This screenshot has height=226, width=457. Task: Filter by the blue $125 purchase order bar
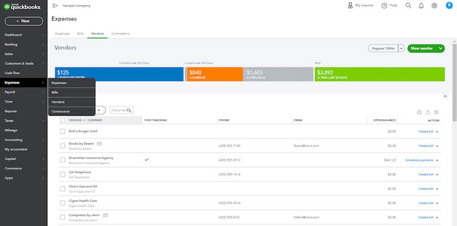119,74
